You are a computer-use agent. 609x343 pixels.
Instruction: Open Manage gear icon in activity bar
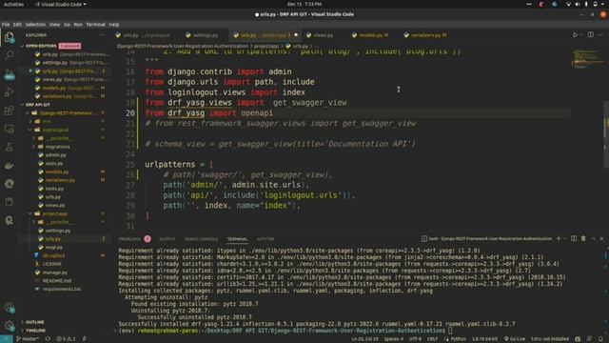point(9,326)
